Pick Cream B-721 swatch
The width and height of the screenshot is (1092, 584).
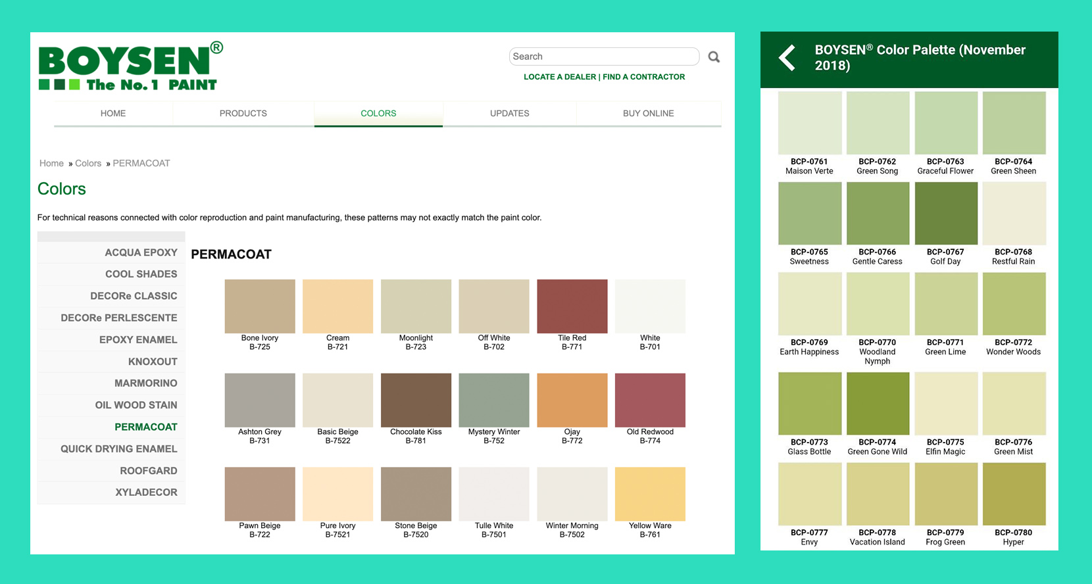coord(338,306)
